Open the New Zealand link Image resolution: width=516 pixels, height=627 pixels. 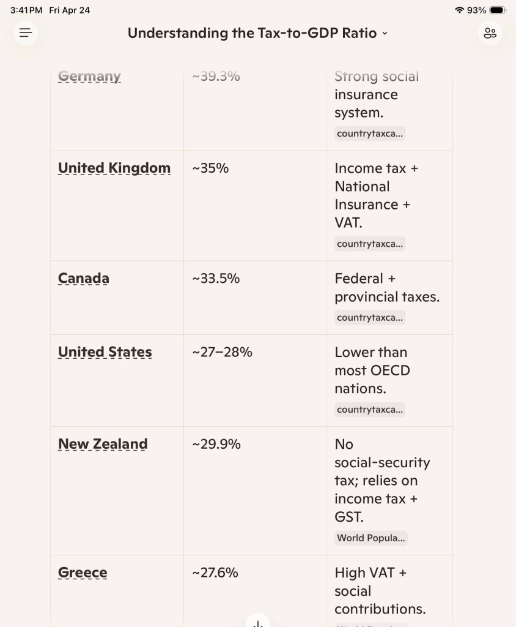pyautogui.click(x=103, y=444)
